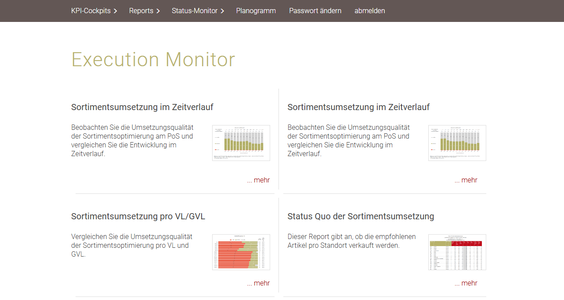
Task: Open the Status Quo table thumbnail
Action: [x=457, y=252]
